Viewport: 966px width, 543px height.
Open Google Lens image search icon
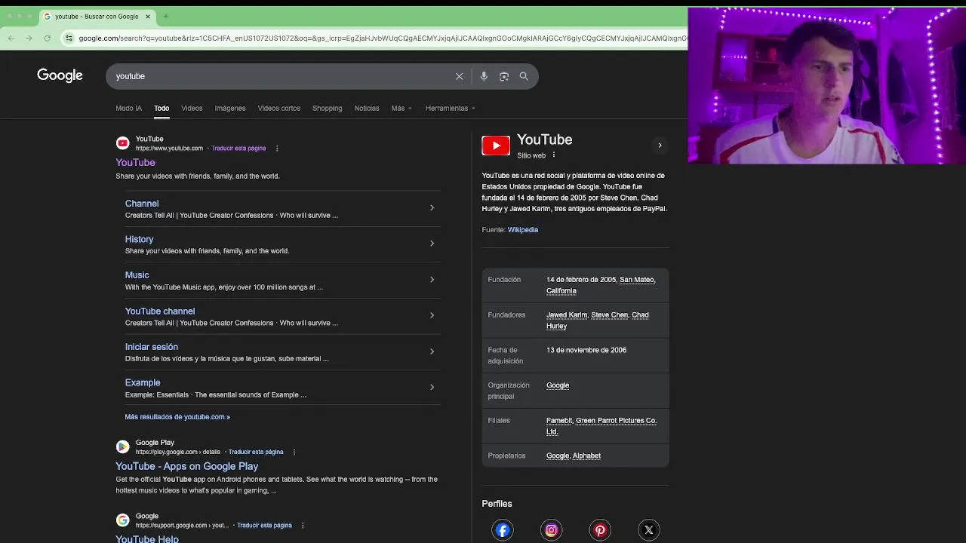point(504,76)
